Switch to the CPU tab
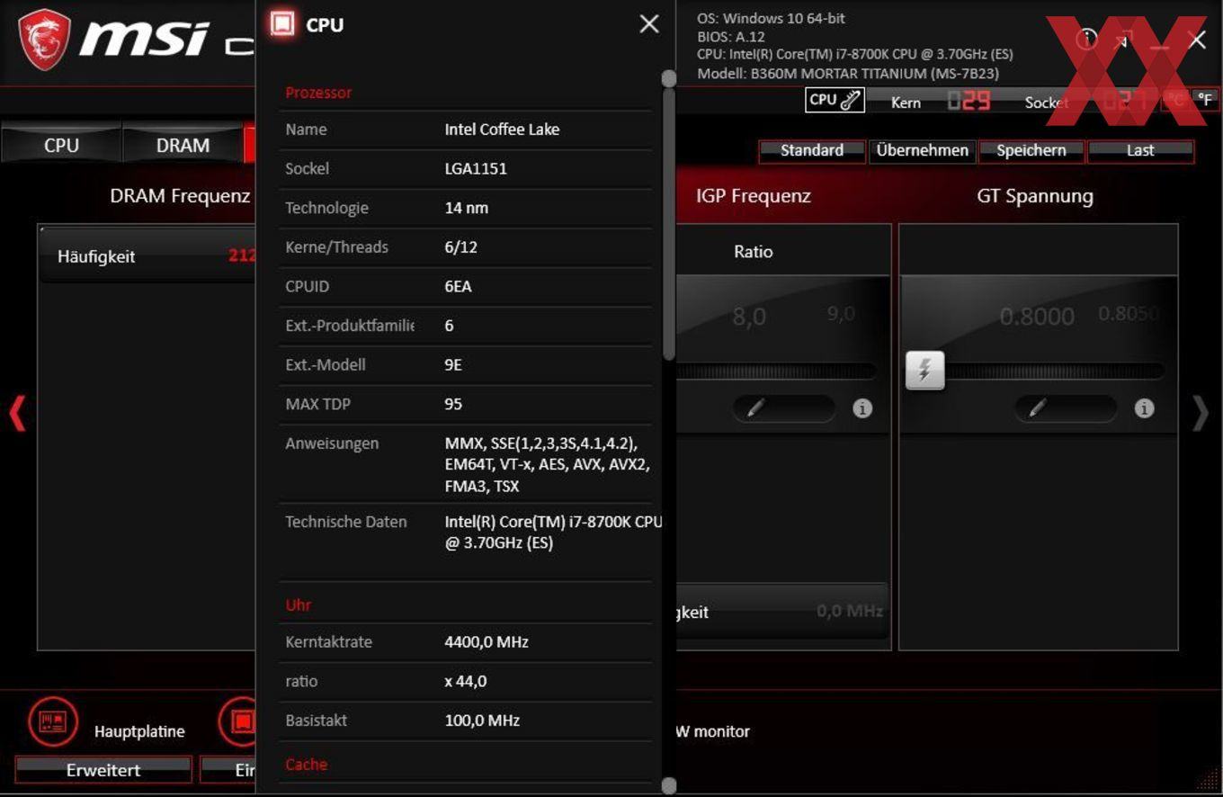 coord(61,145)
